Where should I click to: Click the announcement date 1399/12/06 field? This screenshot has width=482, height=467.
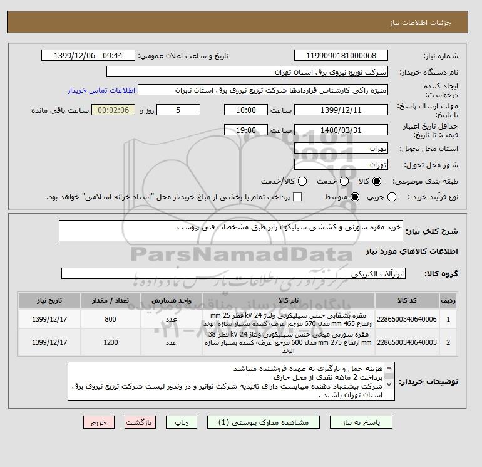pos(88,56)
